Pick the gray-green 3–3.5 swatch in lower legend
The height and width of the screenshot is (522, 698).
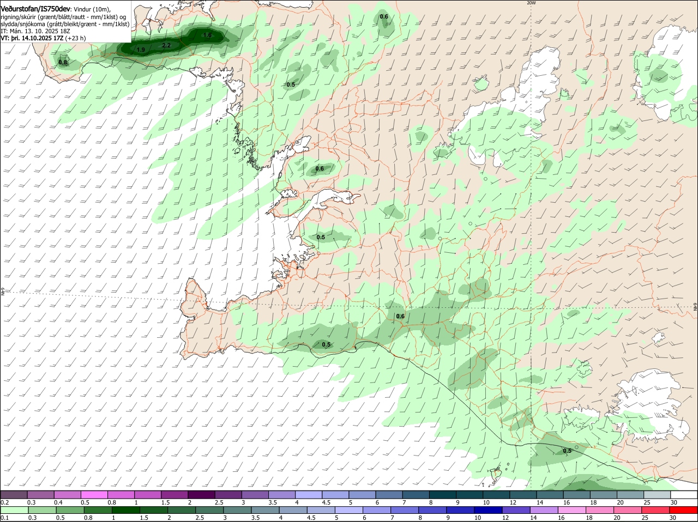pyautogui.click(x=237, y=509)
